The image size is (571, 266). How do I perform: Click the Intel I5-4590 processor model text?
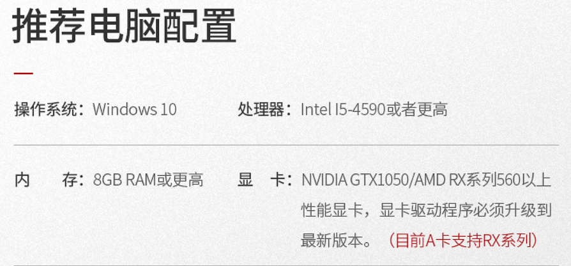344,109
